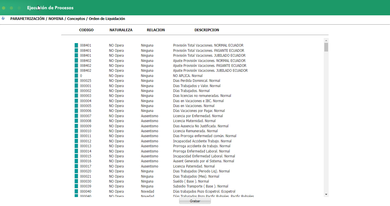This screenshot has height=206, width=390.
Task: Click code 000013 in the list
Action: pos(86,146)
